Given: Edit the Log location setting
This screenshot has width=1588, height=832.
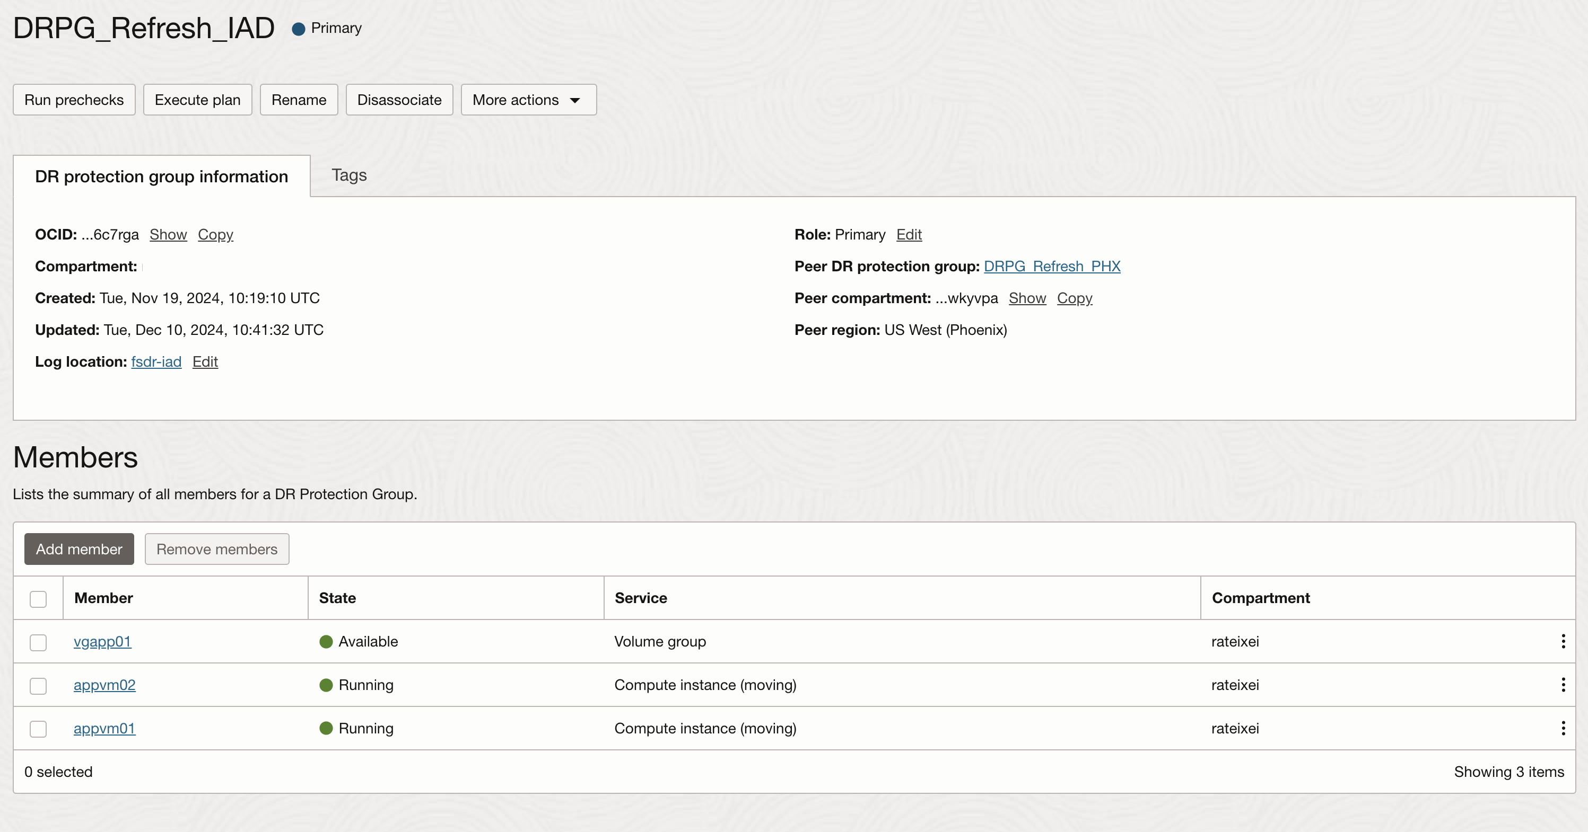Looking at the screenshot, I should [205, 361].
